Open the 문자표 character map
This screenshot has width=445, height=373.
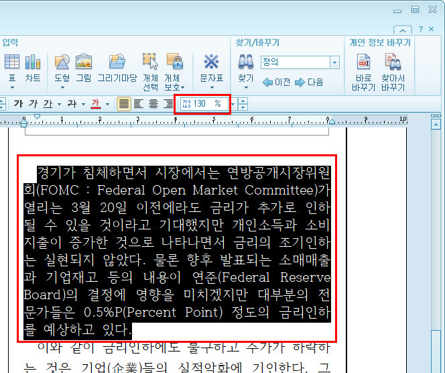pyautogui.click(x=211, y=62)
